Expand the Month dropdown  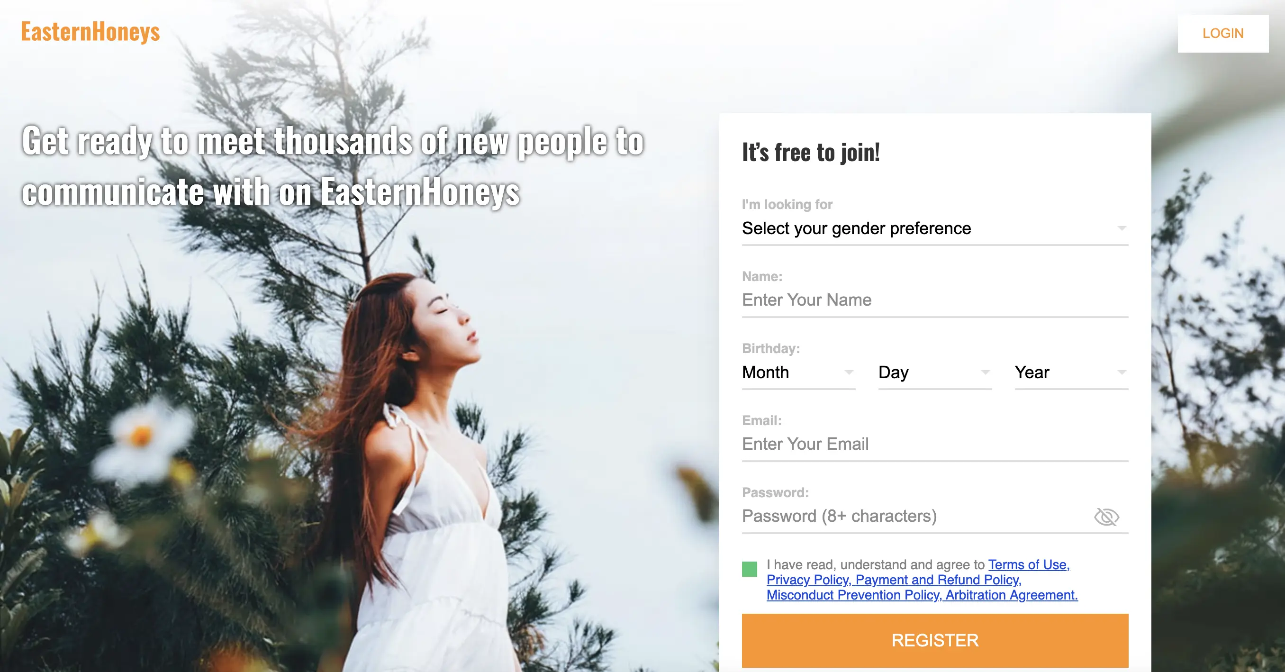pos(799,372)
